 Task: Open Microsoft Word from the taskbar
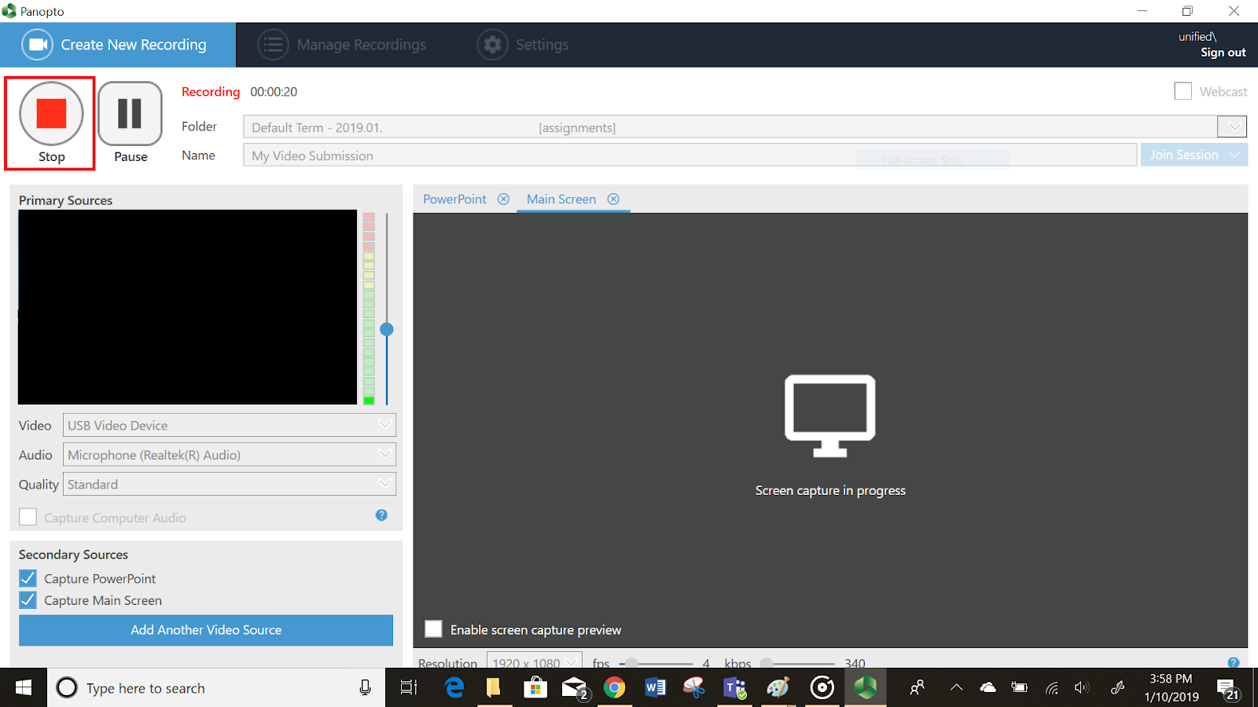click(x=654, y=688)
